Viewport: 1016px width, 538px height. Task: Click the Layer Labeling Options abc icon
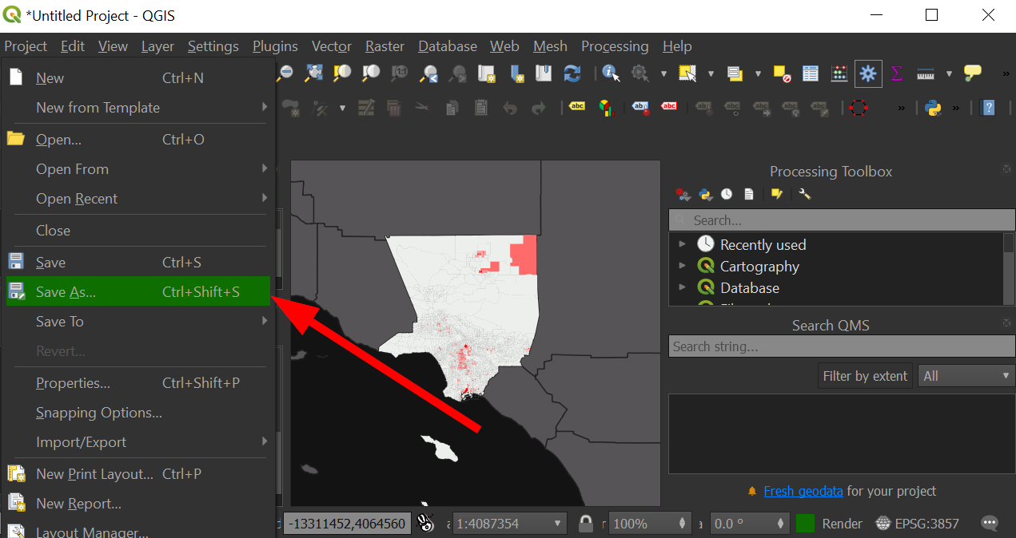(x=576, y=107)
